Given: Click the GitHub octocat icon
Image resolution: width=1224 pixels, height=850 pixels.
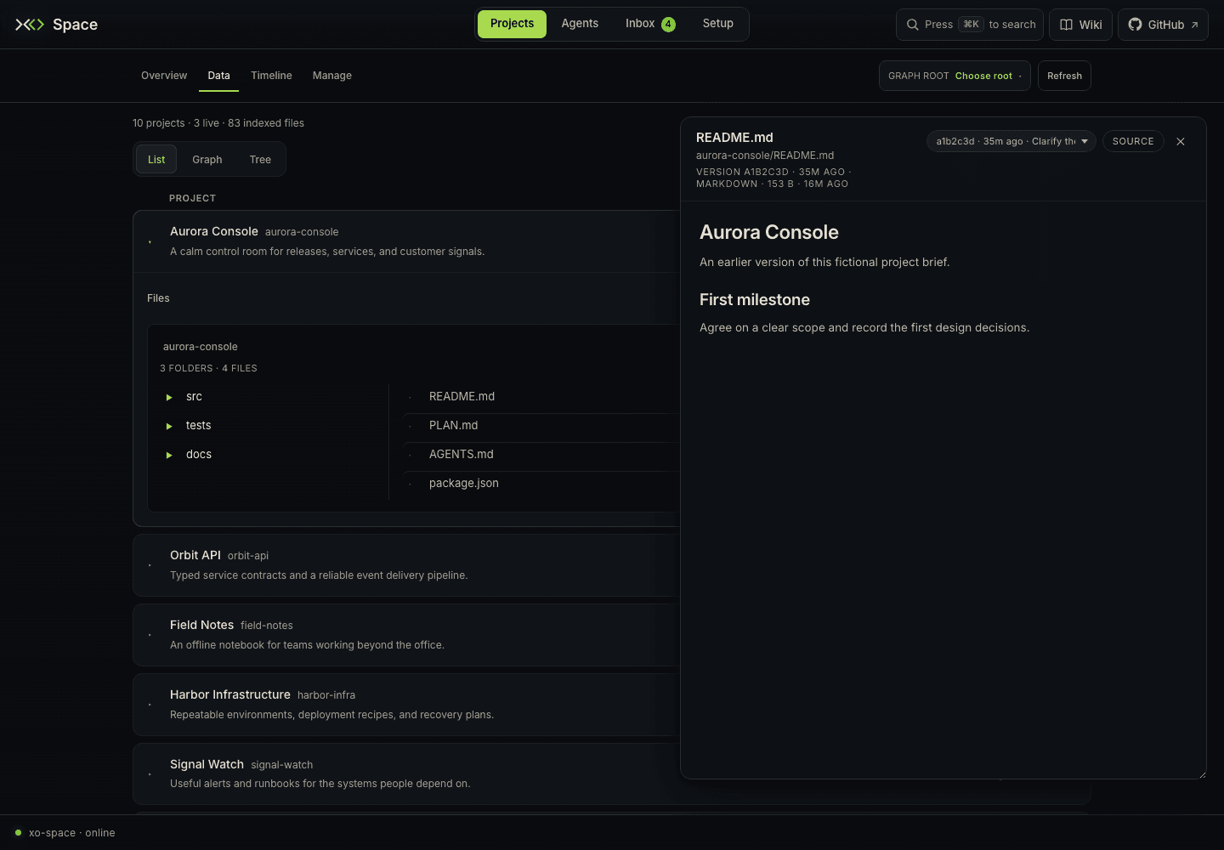Looking at the screenshot, I should point(1135,25).
